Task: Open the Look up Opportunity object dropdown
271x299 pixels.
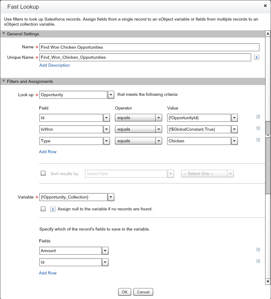Action: tap(111, 95)
